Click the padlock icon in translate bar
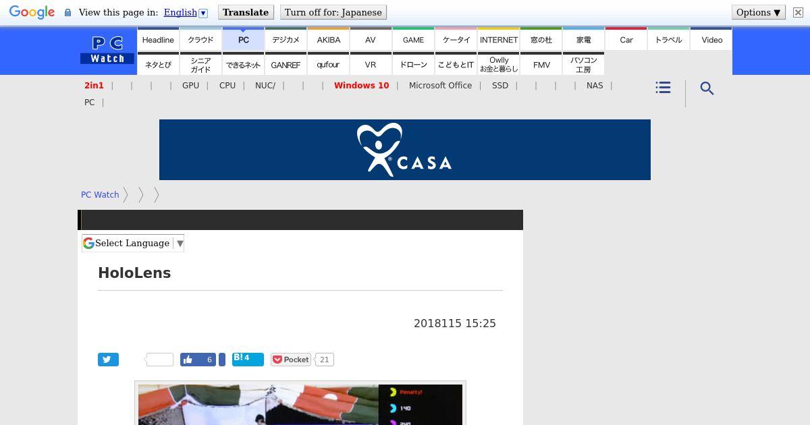810x425 pixels. coord(67,12)
